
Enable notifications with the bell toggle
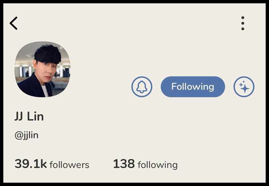click(x=142, y=87)
